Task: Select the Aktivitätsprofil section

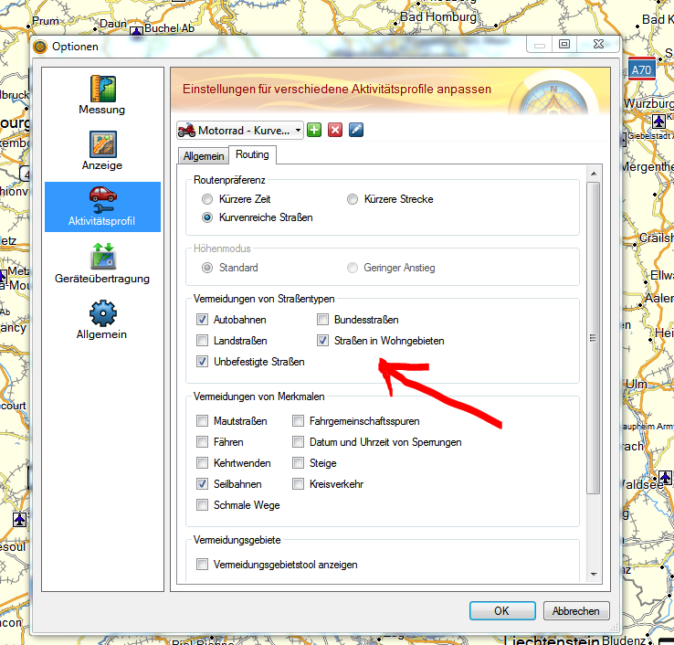Action: 102,206
